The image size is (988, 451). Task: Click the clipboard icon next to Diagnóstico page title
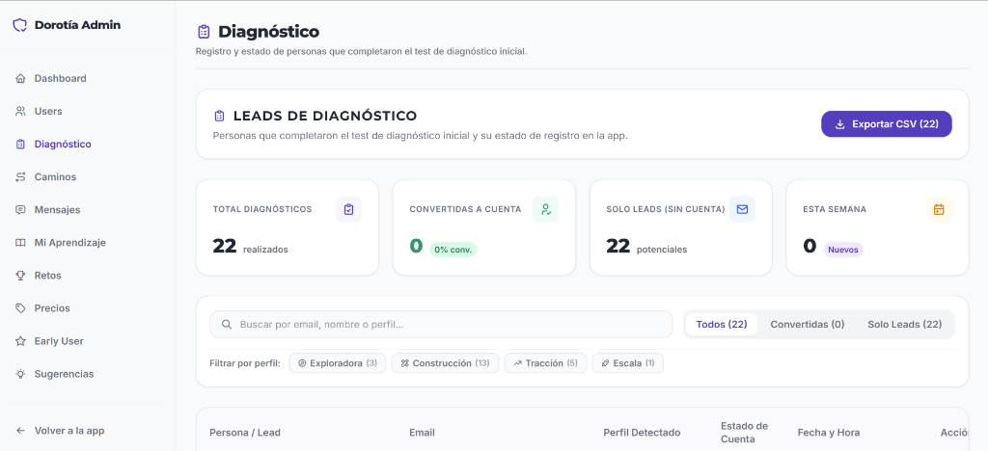click(x=204, y=32)
